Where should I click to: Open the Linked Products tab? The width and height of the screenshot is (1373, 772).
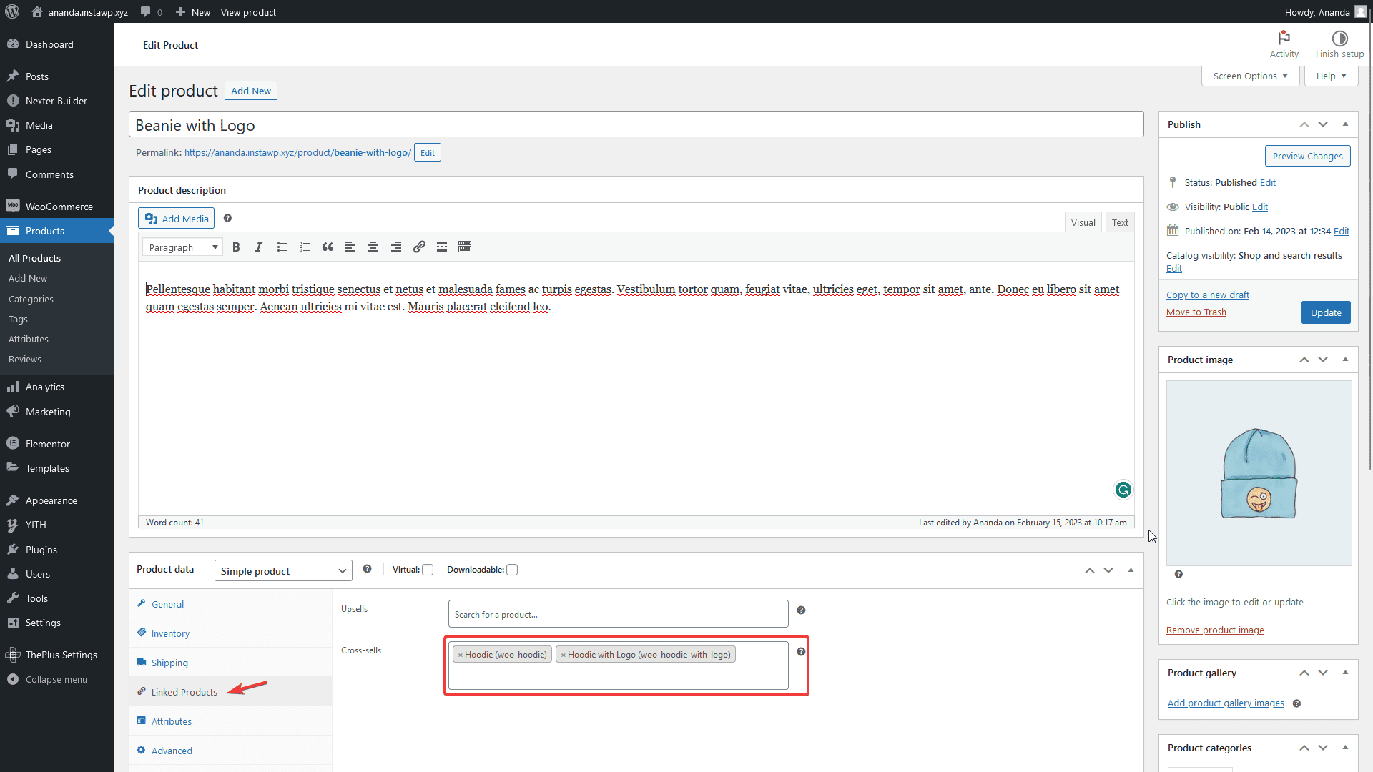click(x=183, y=692)
